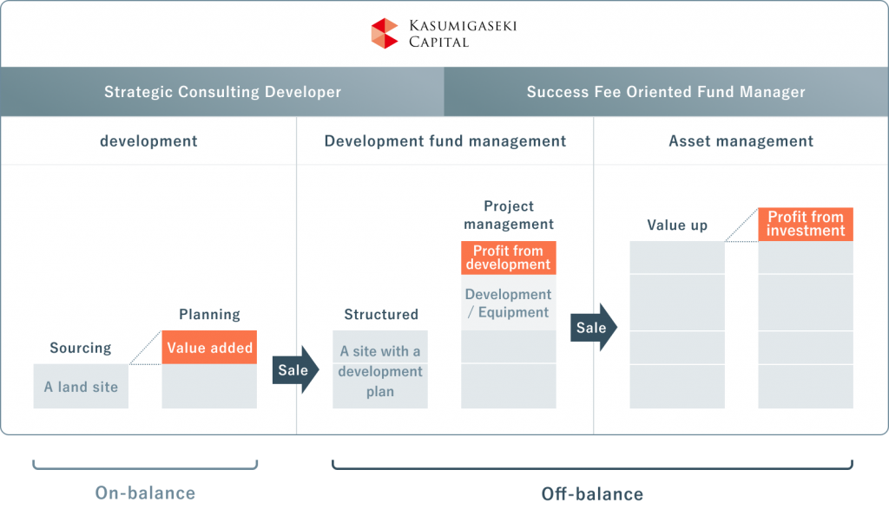Click the 'A land site' block
889x509 pixels.
tap(81, 386)
